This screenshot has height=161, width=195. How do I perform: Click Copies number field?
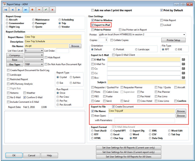(103, 40)
